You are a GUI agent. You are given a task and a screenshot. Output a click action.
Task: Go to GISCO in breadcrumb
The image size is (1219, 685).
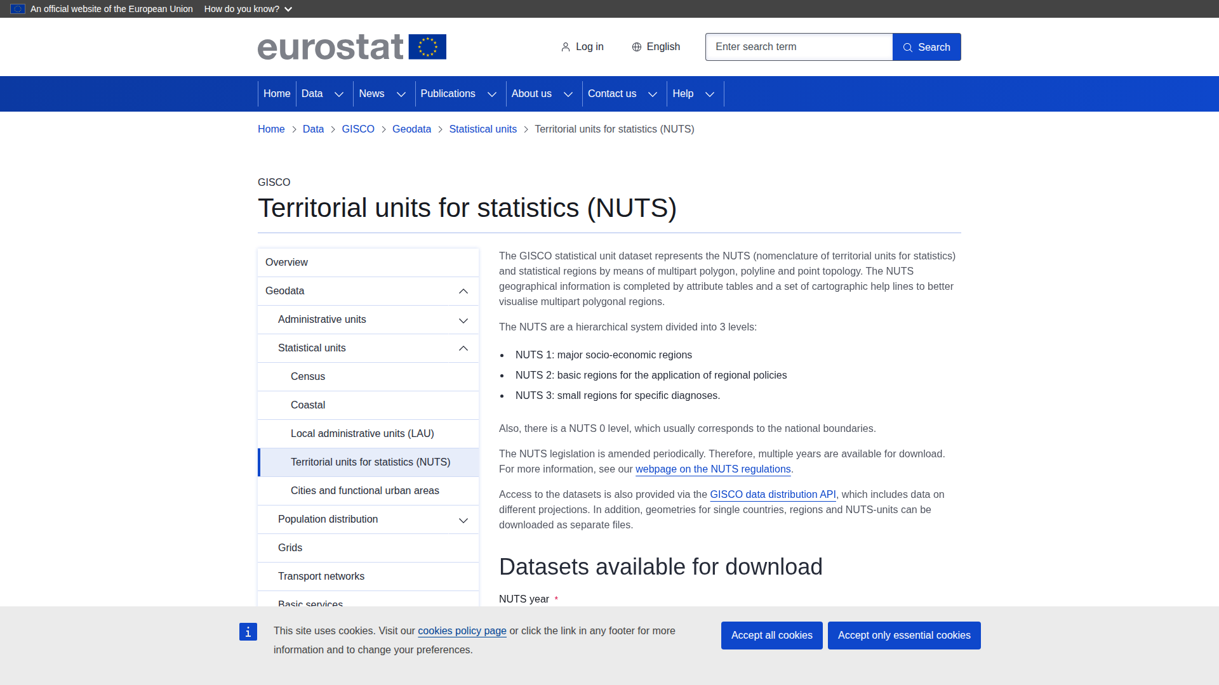(x=358, y=129)
